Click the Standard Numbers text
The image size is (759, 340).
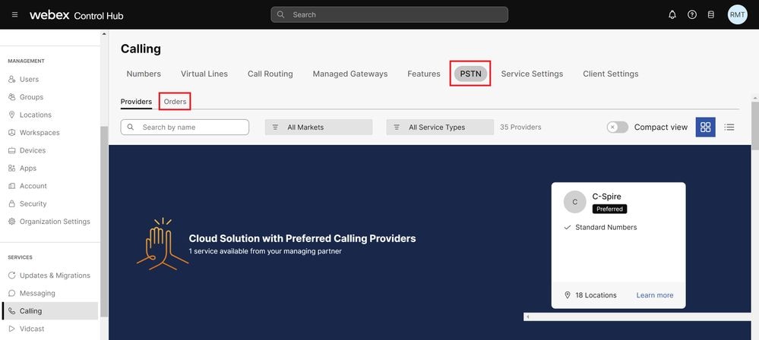click(606, 228)
